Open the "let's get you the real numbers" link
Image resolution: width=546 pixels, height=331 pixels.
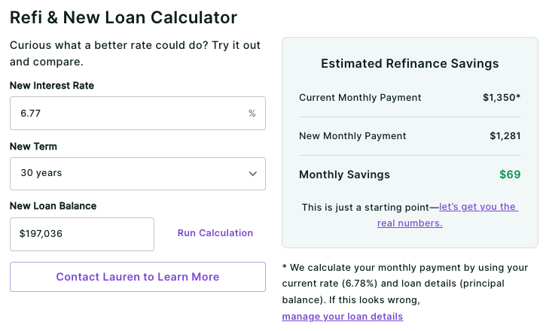coord(478,207)
